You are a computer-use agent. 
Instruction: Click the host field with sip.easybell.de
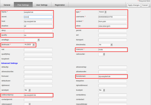(x=38, y=22)
